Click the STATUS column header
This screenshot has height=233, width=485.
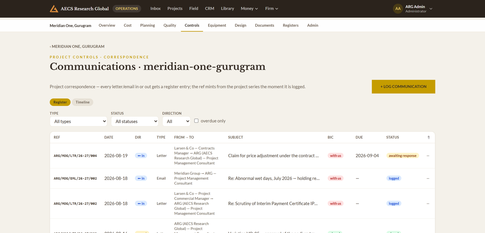coord(393,137)
